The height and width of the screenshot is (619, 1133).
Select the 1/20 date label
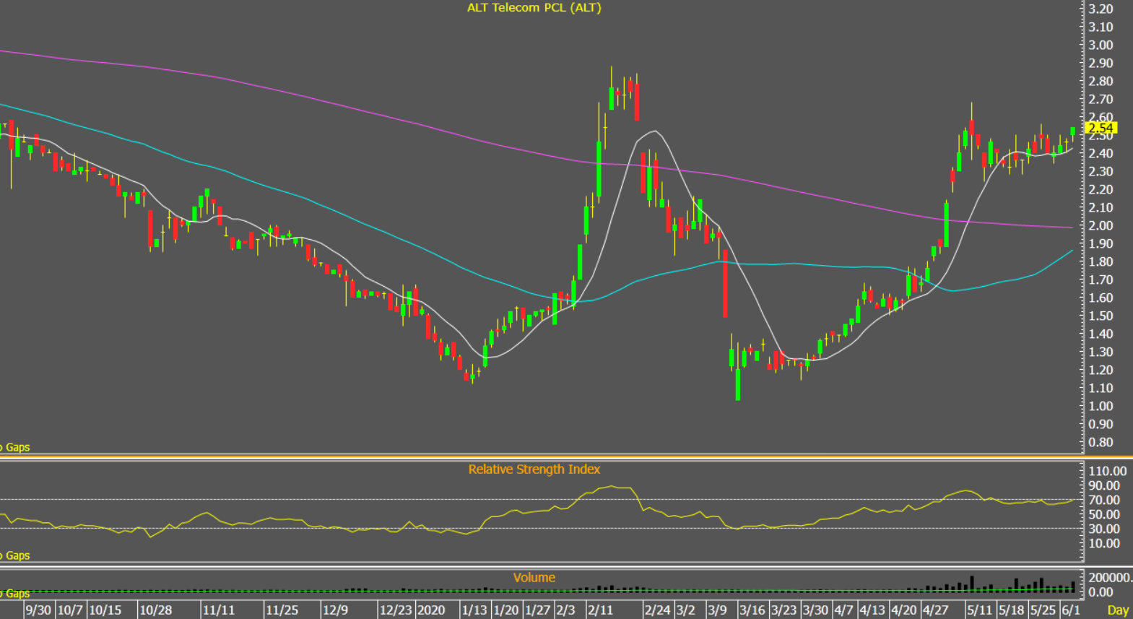[506, 610]
